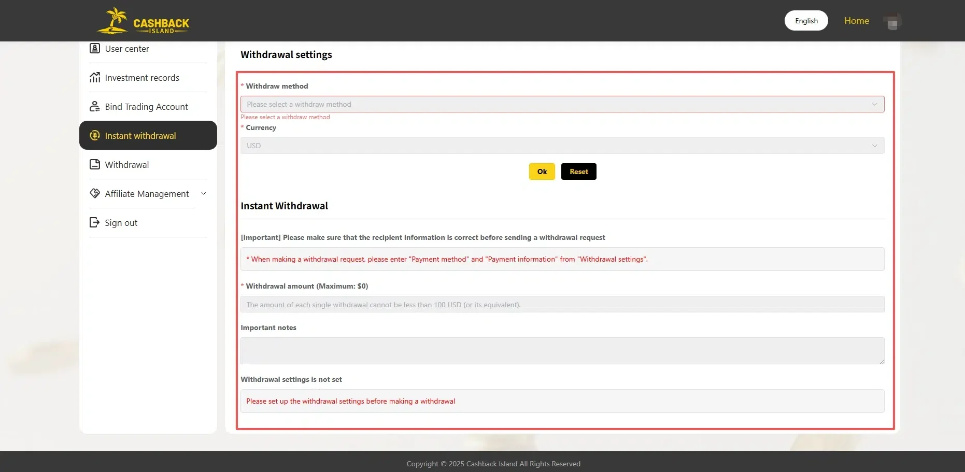965x472 pixels.
Task: Click the Bind Trading Account icon
Action: [95, 106]
